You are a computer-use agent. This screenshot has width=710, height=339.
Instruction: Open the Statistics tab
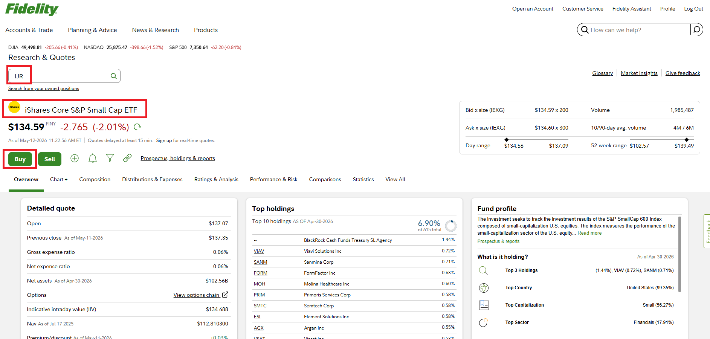[x=363, y=179]
